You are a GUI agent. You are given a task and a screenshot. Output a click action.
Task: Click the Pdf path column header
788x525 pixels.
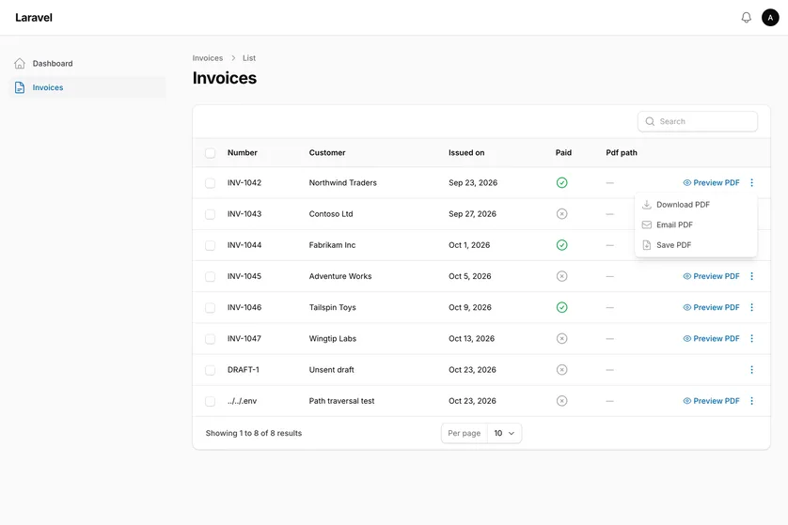tap(622, 152)
